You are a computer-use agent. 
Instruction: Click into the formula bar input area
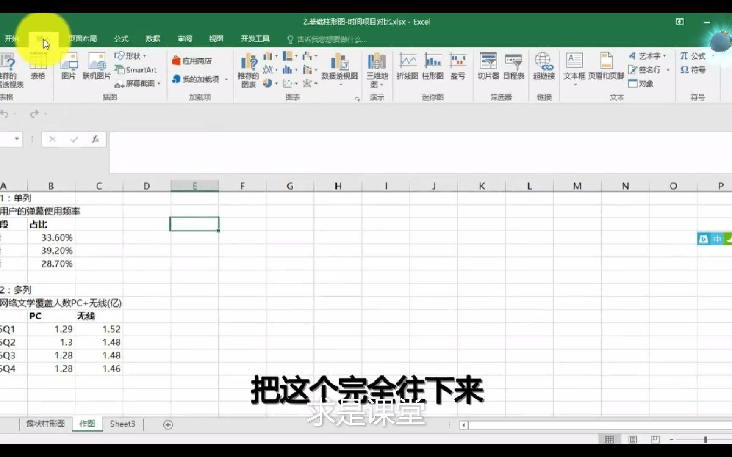pyautogui.click(x=420, y=152)
